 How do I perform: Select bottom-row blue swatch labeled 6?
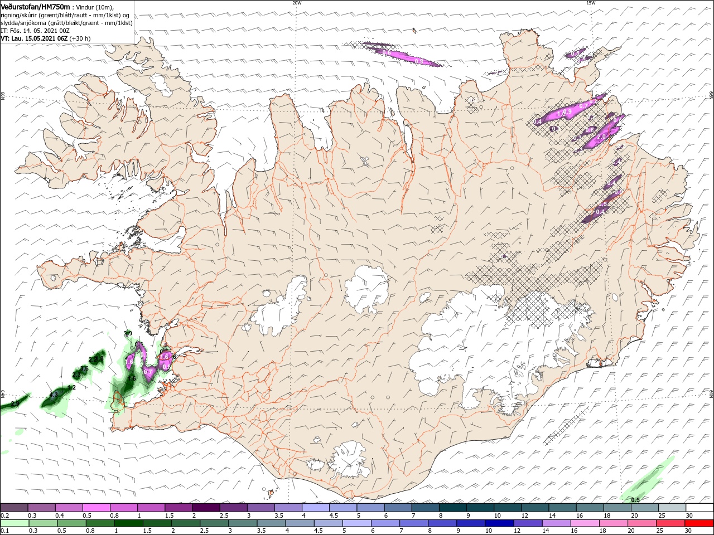coord(385,523)
